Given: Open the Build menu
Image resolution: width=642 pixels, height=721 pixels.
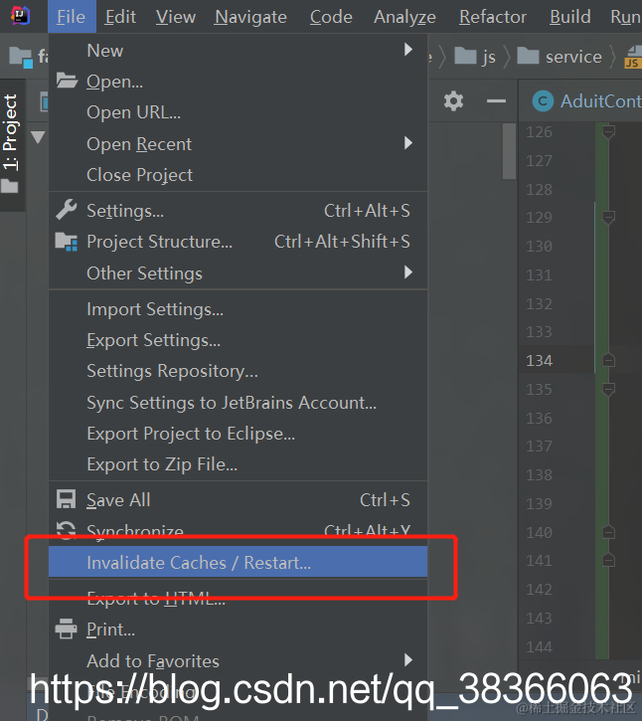Looking at the screenshot, I should pyautogui.click(x=569, y=17).
